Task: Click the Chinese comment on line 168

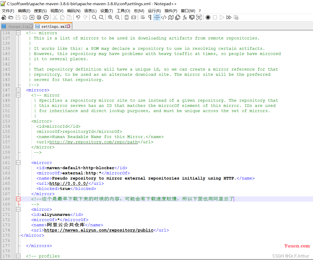Action: [133, 199]
